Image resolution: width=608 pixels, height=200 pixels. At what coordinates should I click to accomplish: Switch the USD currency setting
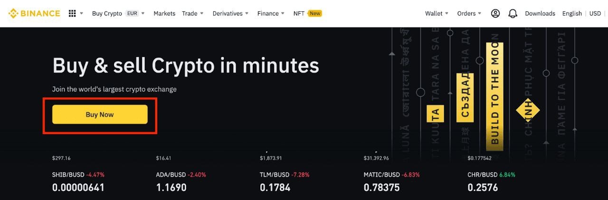[595, 13]
